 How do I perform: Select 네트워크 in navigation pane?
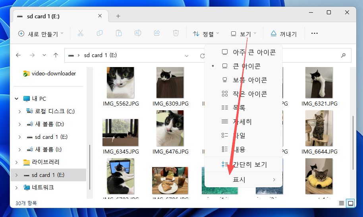(x=39, y=188)
